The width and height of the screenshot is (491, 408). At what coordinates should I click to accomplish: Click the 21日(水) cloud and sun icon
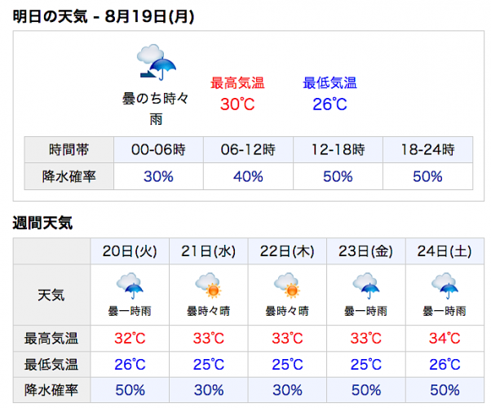coord(208,286)
